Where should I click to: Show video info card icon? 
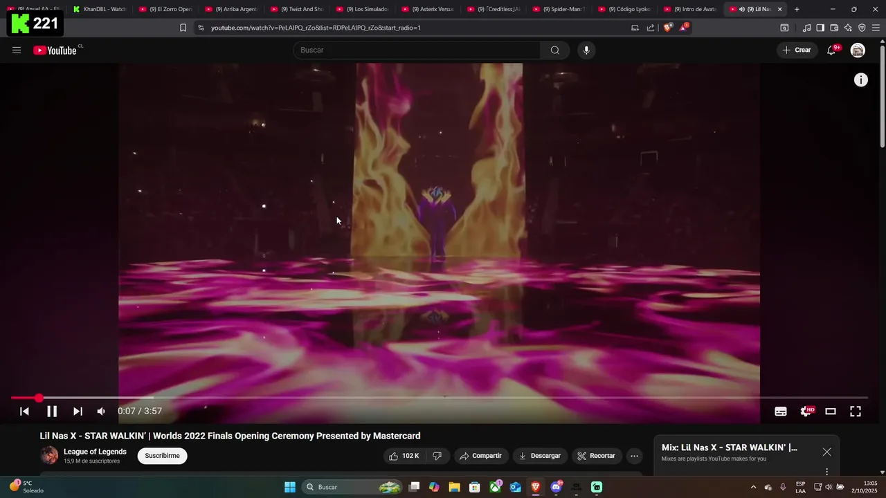860,80
